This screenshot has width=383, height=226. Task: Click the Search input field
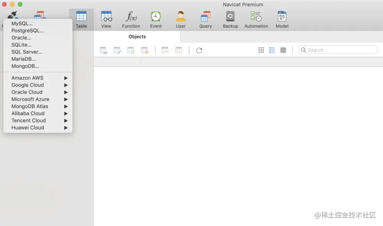tap(338, 50)
